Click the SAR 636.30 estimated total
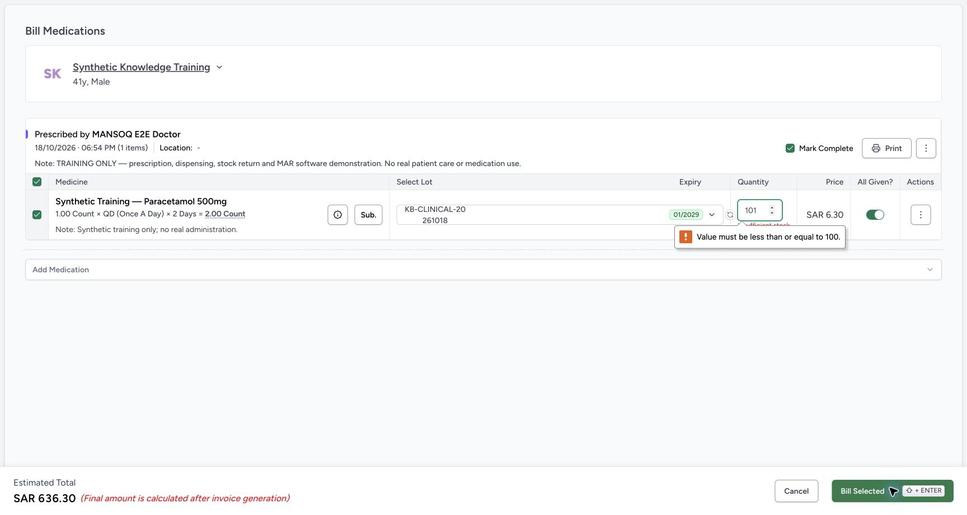Viewport: 967px width, 515px height. point(45,498)
